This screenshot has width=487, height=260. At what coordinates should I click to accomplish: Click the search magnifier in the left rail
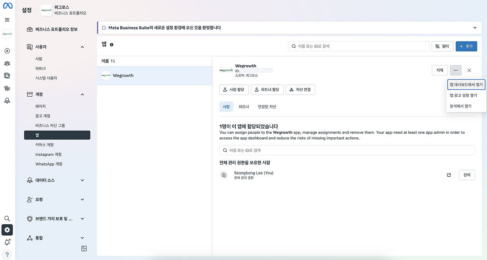point(7,219)
